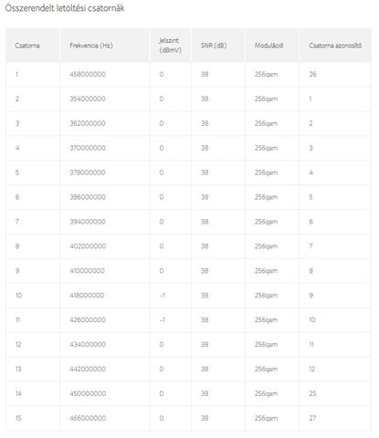Select channel identifier 25 in row 14
The image size is (379, 438).
tap(312, 393)
